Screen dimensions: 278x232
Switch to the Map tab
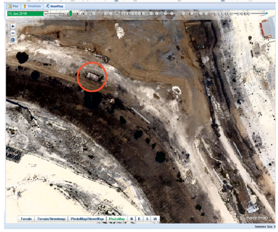[14, 6]
